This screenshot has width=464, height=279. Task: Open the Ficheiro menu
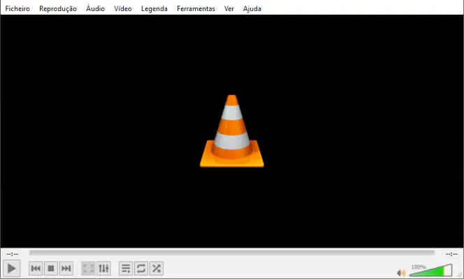tap(17, 8)
